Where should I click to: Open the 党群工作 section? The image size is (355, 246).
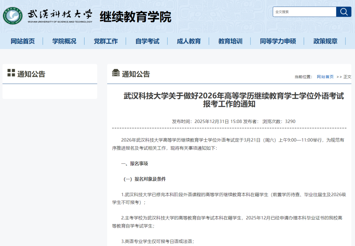(x=105, y=41)
